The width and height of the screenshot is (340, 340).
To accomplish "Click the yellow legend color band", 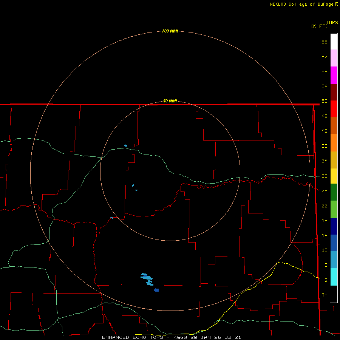I will tap(334, 176).
